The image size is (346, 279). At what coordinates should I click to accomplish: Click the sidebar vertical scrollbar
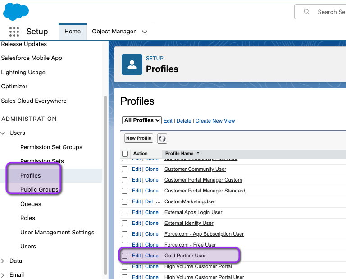(105, 185)
